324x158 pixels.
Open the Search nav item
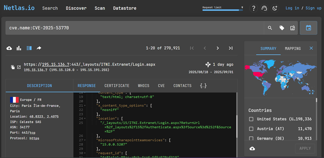coord(50,8)
